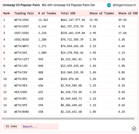Open the @bitgetresearch profile link
Viewport: 139px width, 134px height.
tap(124, 5)
